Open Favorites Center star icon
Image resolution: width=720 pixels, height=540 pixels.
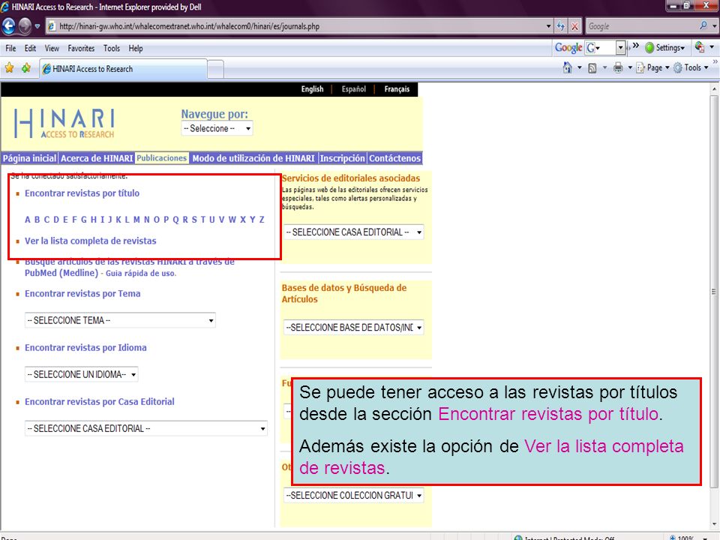9,68
